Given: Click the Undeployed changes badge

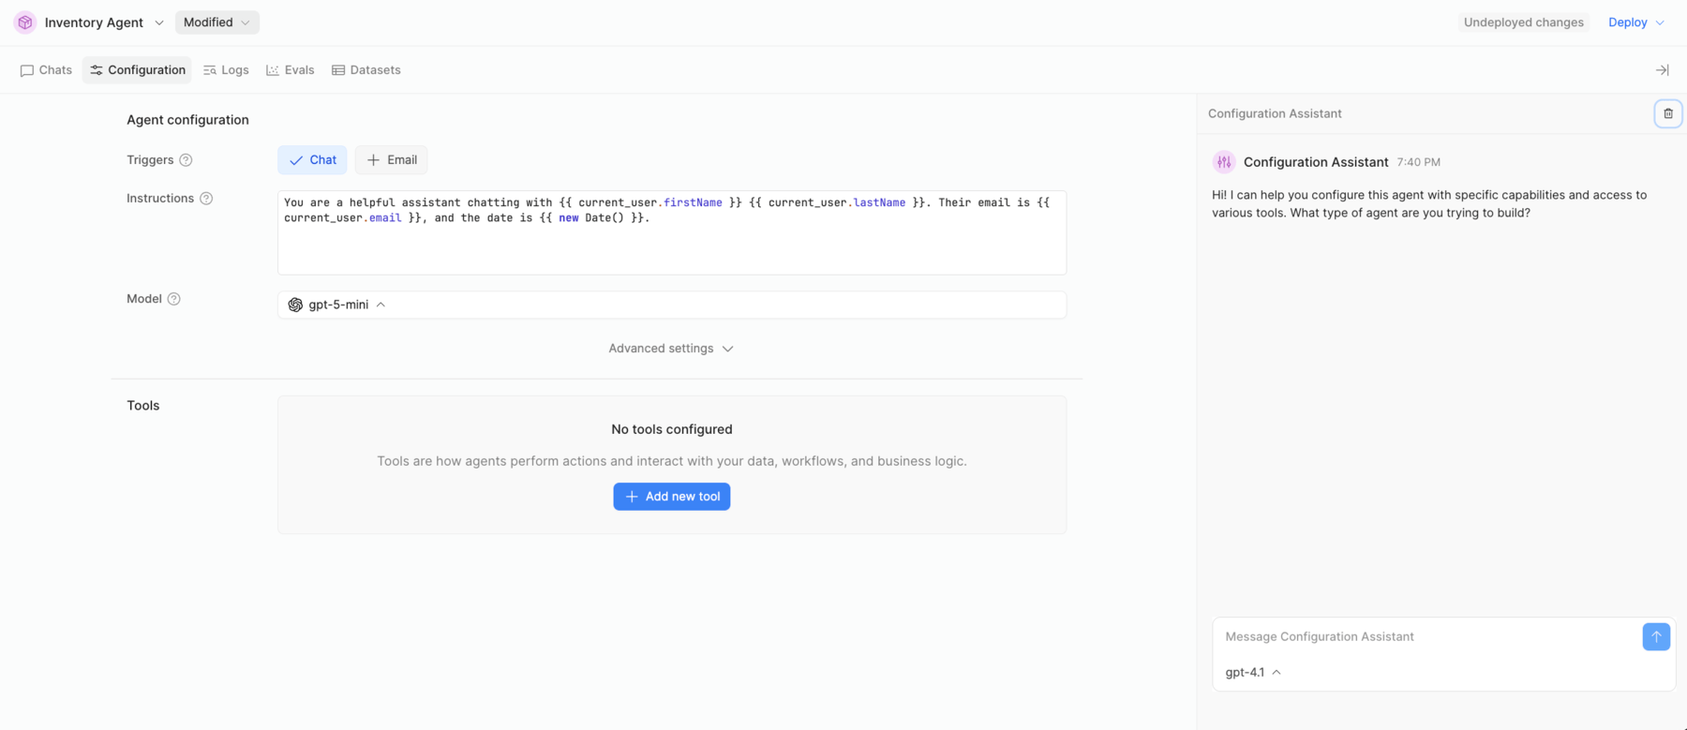Looking at the screenshot, I should click(1523, 22).
